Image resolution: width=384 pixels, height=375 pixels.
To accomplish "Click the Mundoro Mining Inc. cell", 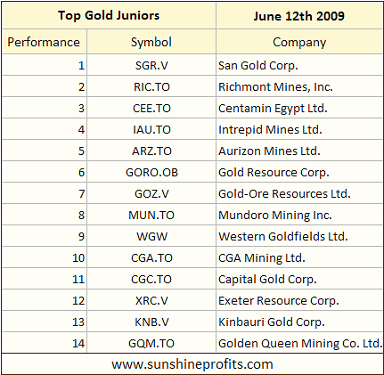I will [299, 215].
